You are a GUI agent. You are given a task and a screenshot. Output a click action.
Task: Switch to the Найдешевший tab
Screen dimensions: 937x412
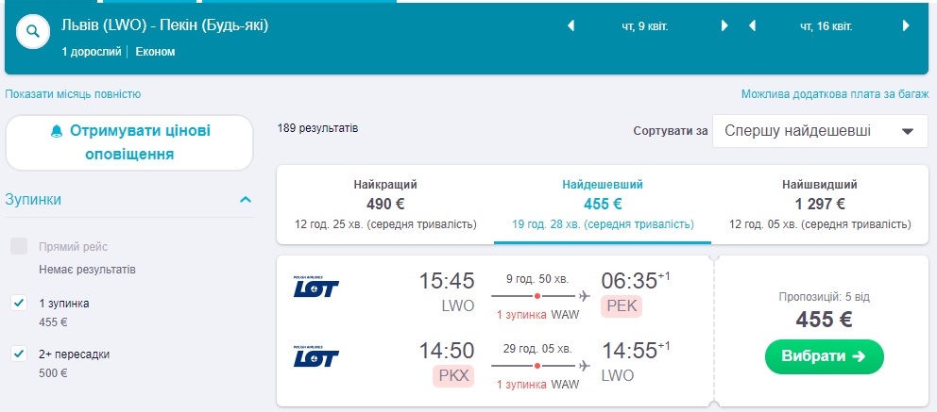(603, 204)
